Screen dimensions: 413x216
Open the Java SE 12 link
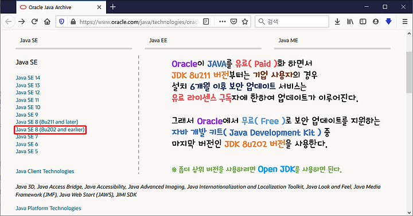[x=28, y=93]
